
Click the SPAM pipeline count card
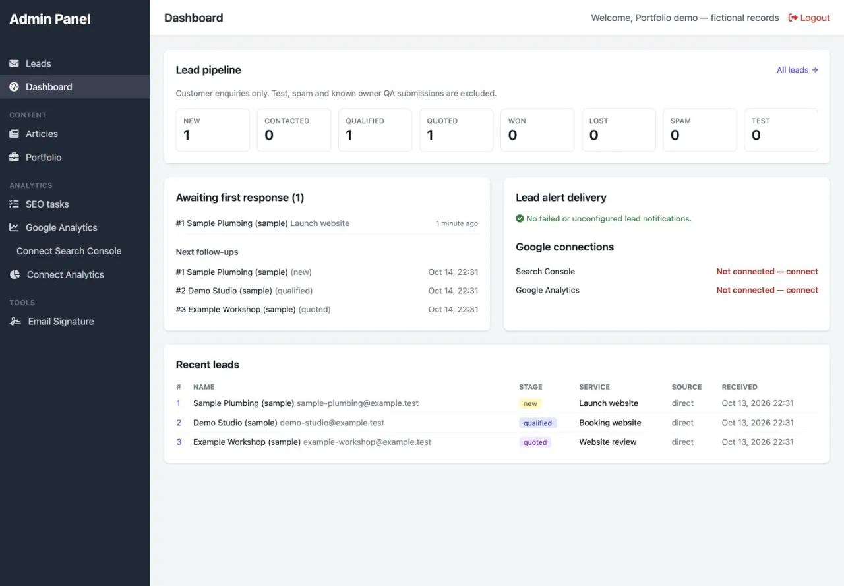(x=700, y=130)
